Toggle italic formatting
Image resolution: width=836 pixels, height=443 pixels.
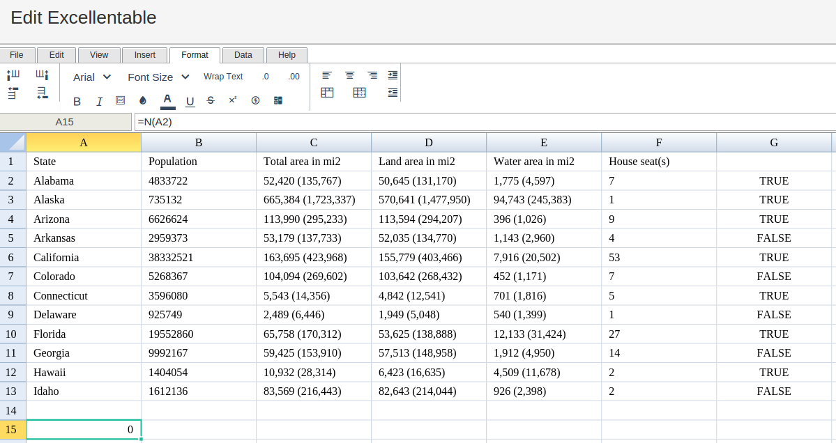[x=99, y=101]
